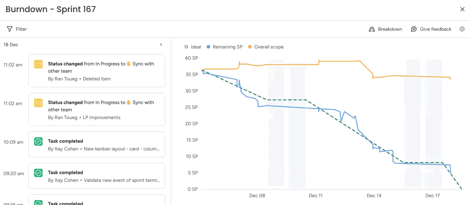Collapse the activity log panel chevron
Image resolution: width=470 pixels, height=205 pixels.
(x=161, y=45)
